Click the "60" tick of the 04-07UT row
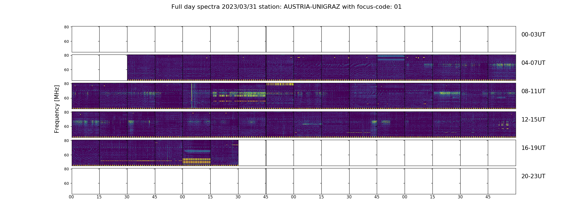The height and width of the screenshot is (218, 573). coord(66,70)
